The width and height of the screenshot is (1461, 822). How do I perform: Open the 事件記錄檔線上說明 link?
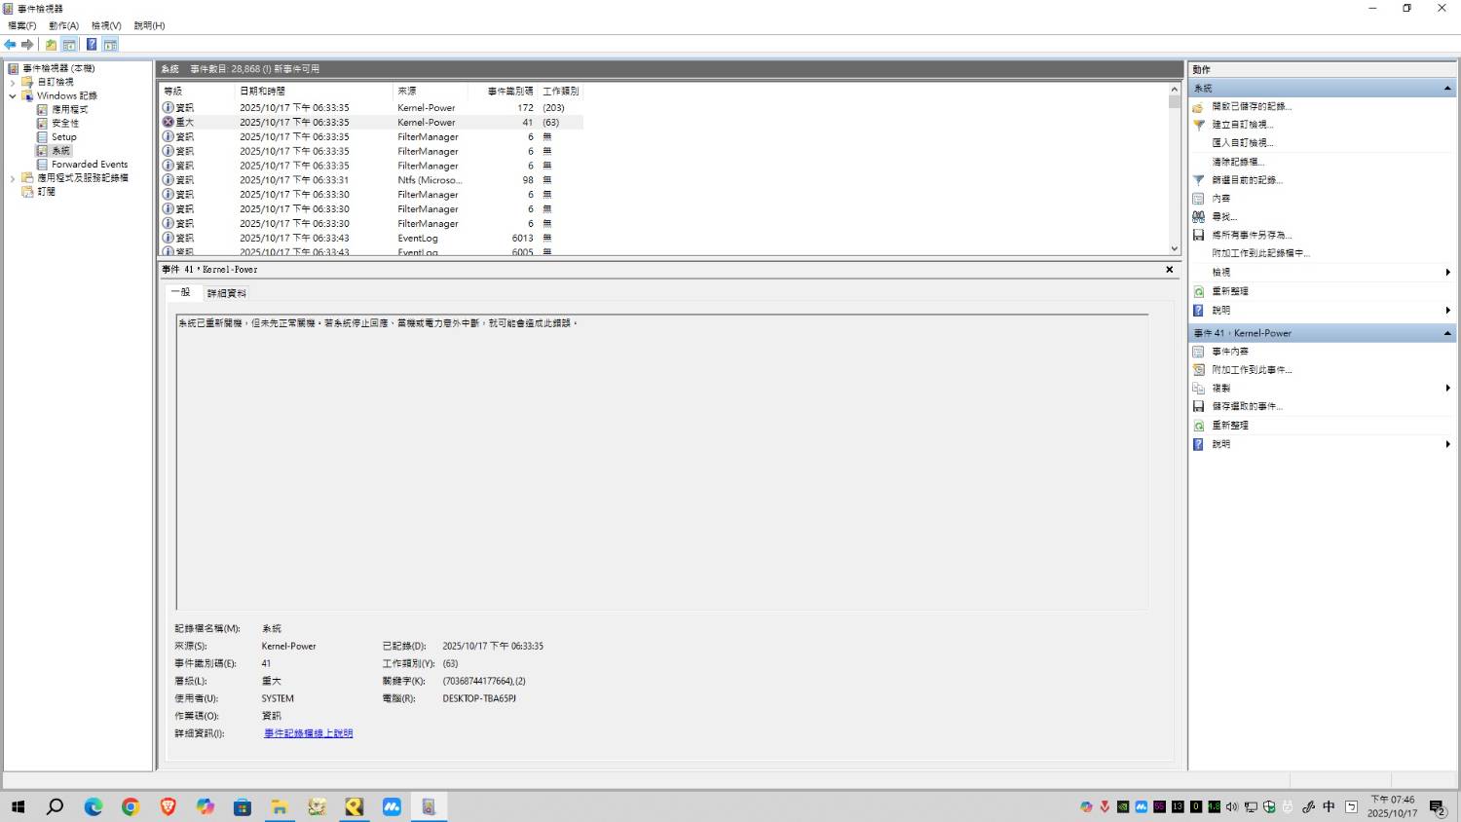308,733
